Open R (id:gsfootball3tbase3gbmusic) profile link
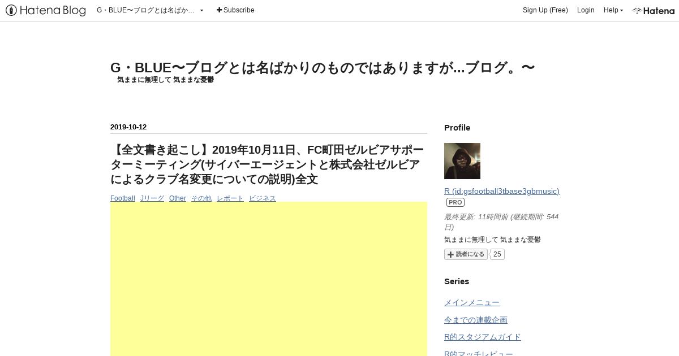The height and width of the screenshot is (356, 679). tap(502, 191)
